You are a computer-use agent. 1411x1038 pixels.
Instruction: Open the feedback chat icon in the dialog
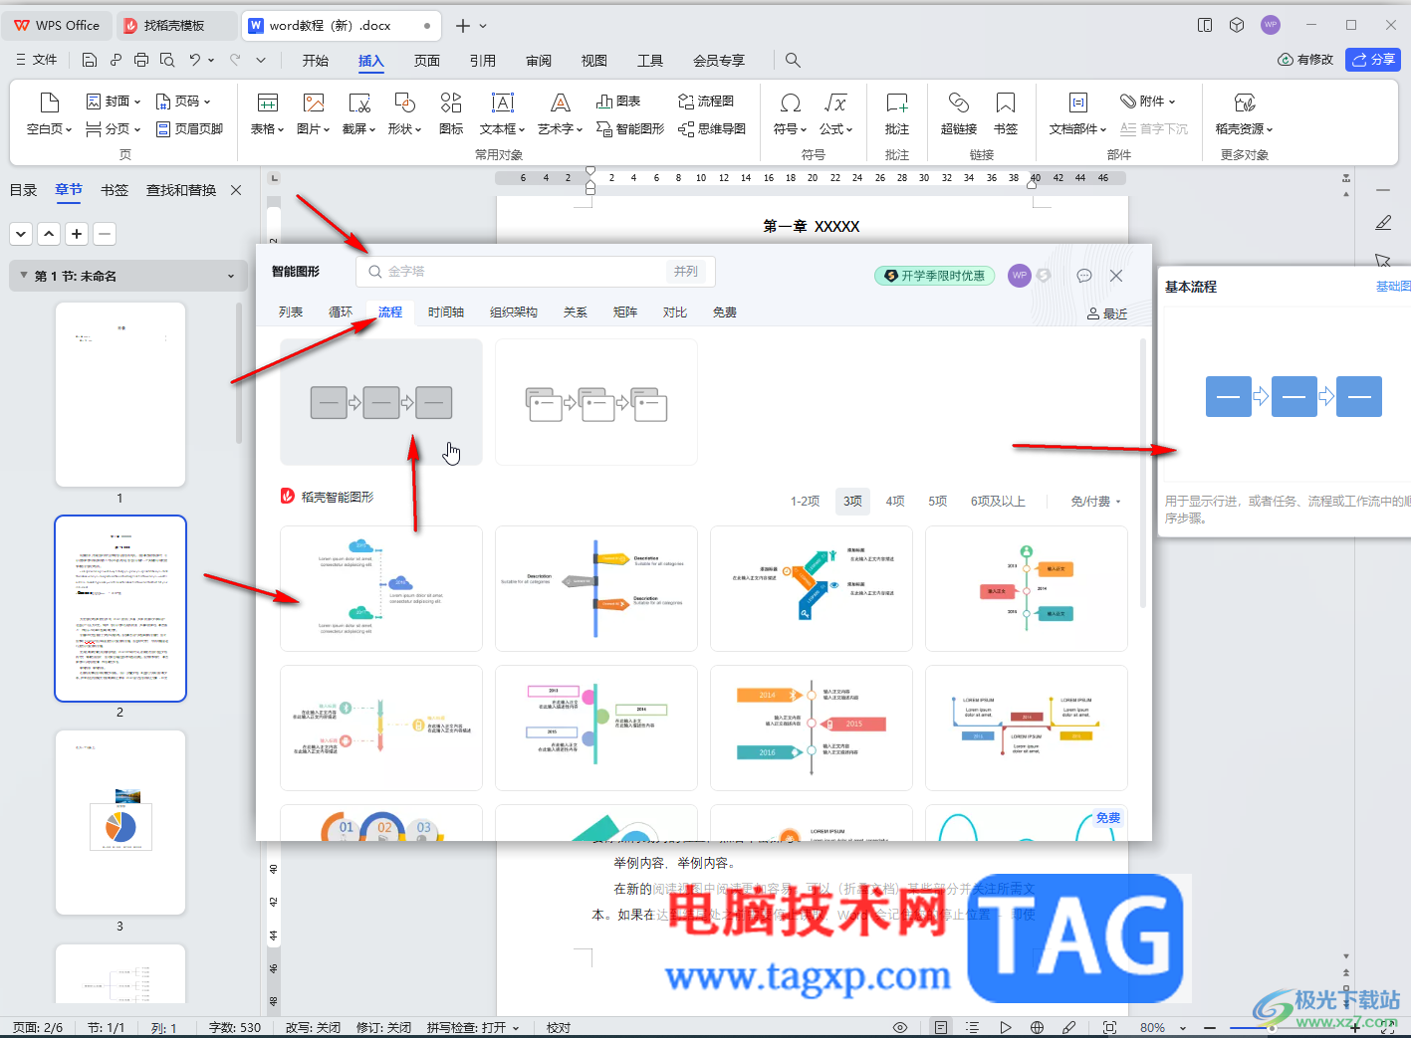(1084, 276)
